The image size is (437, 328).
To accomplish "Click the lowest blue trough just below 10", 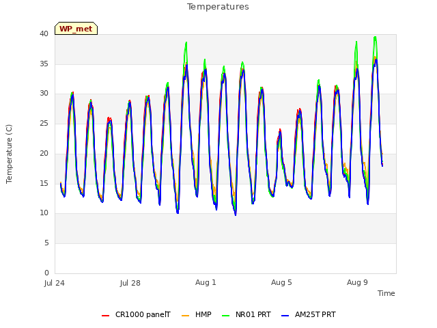I will (236, 215).
